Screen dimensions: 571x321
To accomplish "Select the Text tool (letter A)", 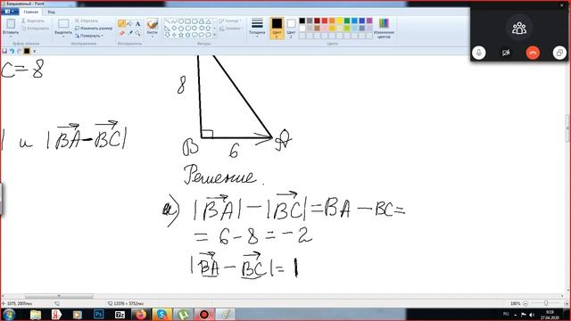I will tap(137, 24).
